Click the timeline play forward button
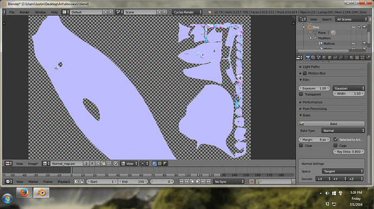 click(x=197, y=181)
